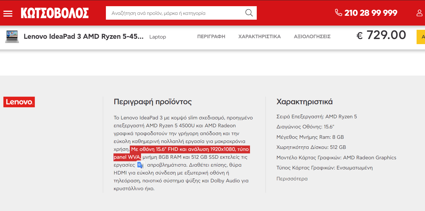Open the user account icon
The height and width of the screenshot is (211, 425).
tap(420, 13)
